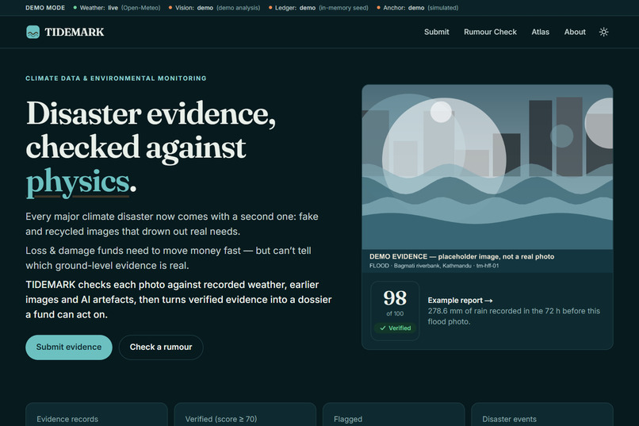Open the Rumour Check nav item

(490, 32)
